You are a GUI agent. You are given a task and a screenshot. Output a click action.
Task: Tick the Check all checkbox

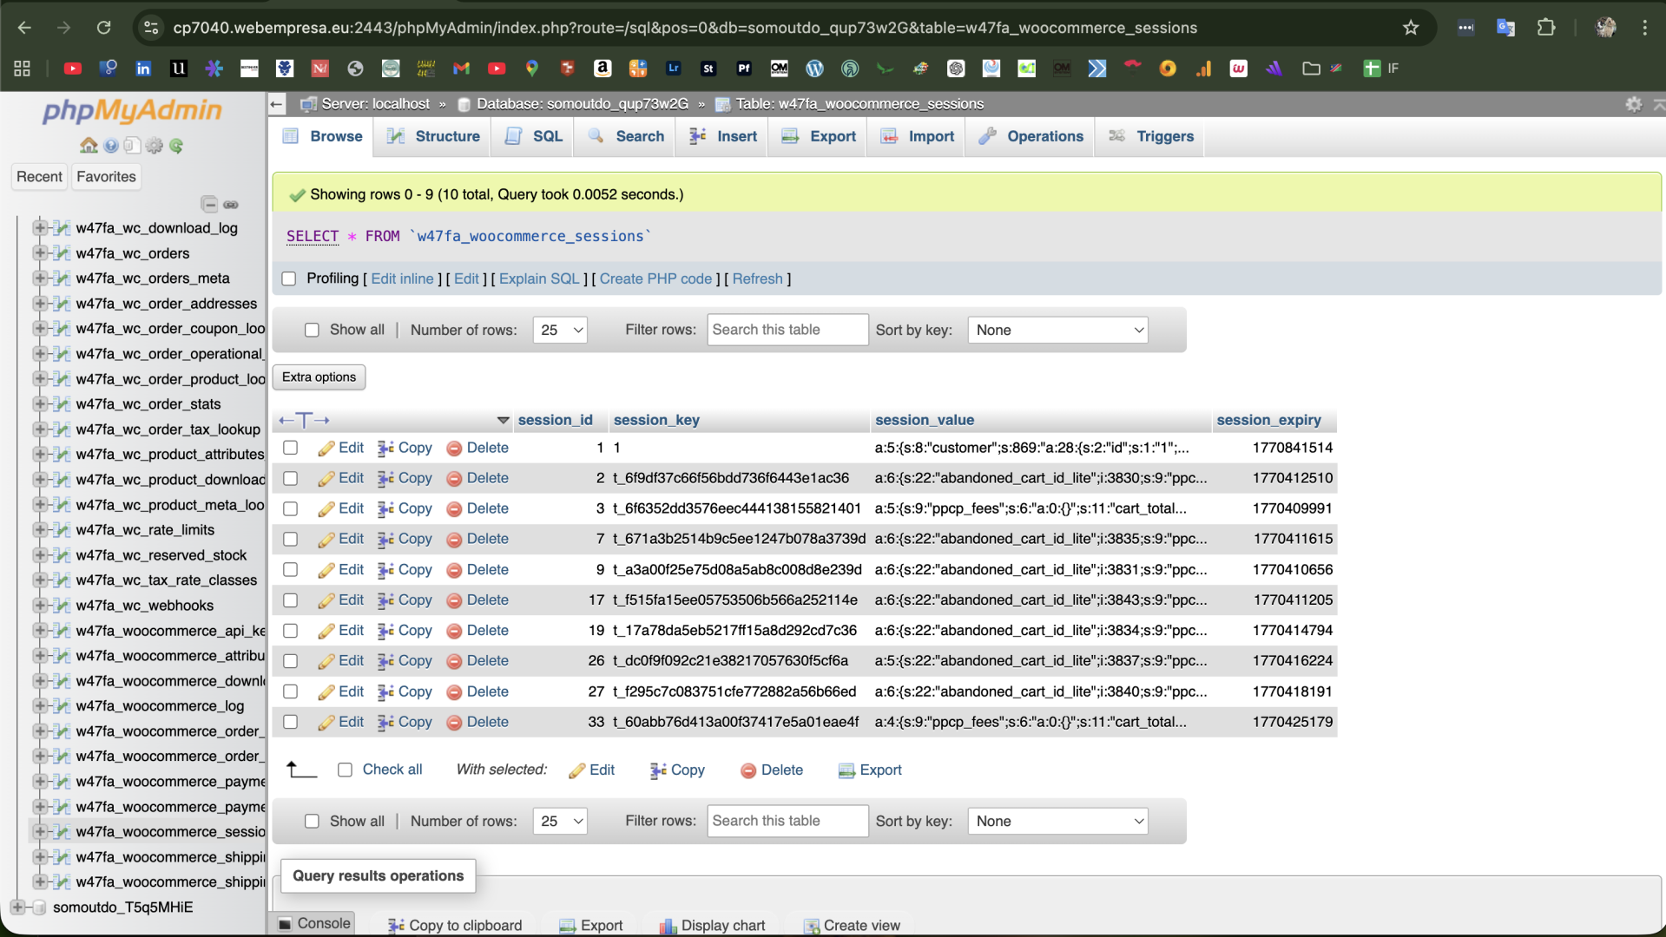[x=346, y=770]
